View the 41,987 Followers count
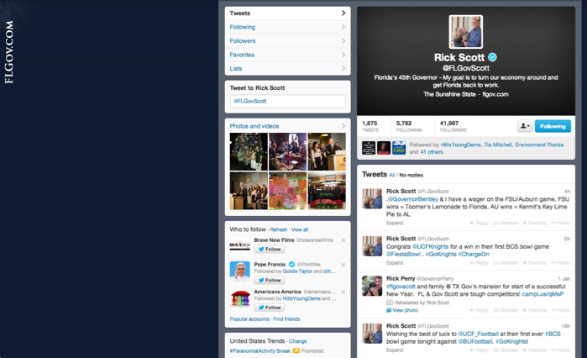Viewport: 587px width, 358px height. pos(453,126)
